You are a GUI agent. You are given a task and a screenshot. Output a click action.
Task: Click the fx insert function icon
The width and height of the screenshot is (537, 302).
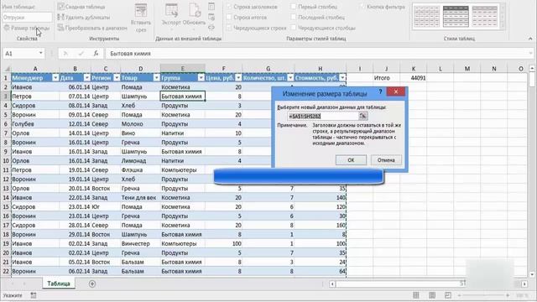pos(96,54)
